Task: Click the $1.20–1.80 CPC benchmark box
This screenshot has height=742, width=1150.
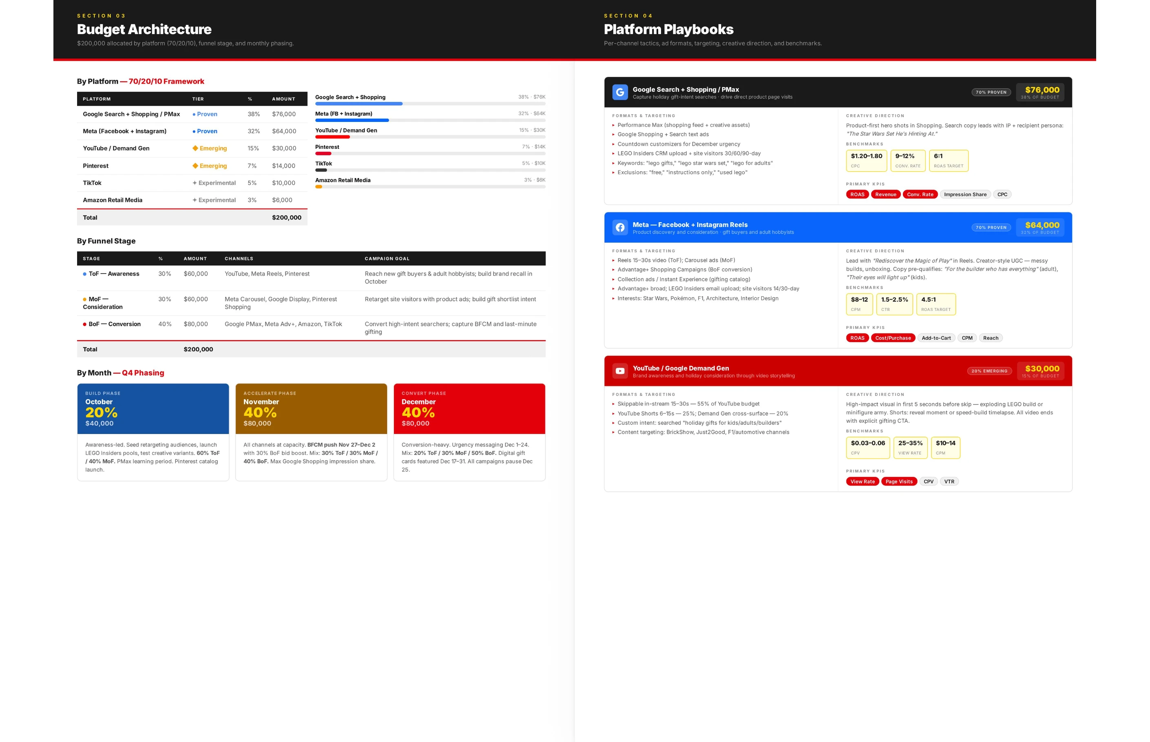Action: [866, 161]
